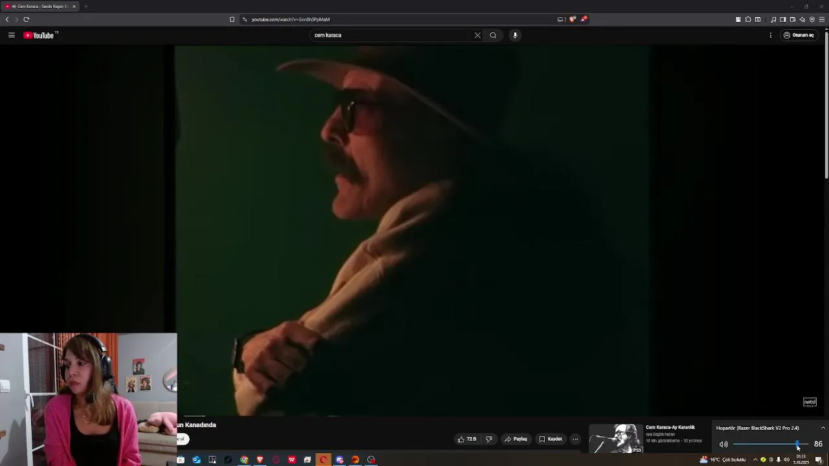Dislike the video with thumbs-down button

489,439
